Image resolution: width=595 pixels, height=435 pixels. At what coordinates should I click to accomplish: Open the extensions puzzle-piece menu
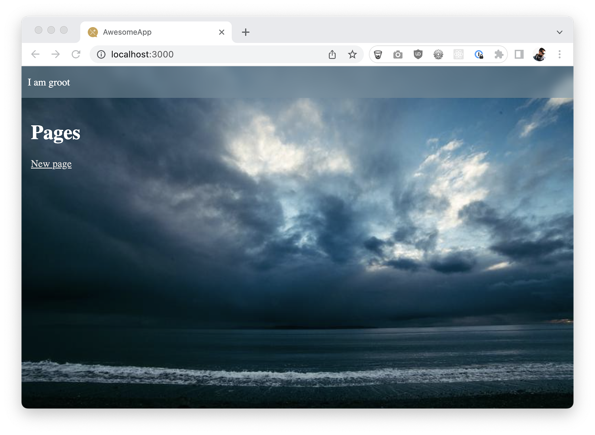499,54
